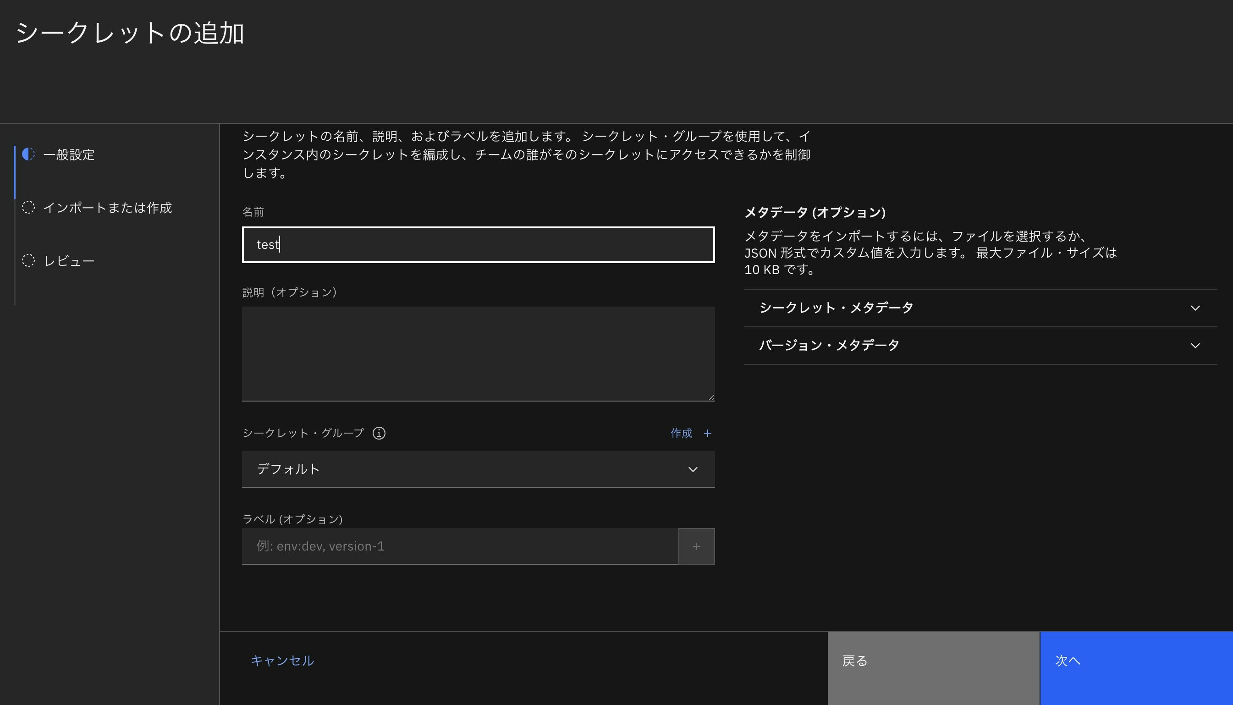Click the info icon next to シークレット・グループ

(379, 433)
